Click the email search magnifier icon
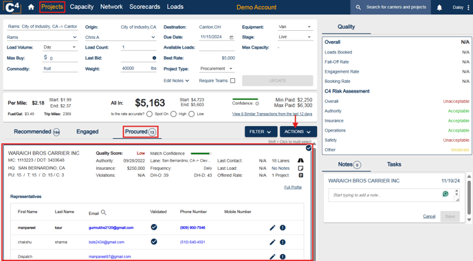473x261 pixels. click(x=103, y=212)
